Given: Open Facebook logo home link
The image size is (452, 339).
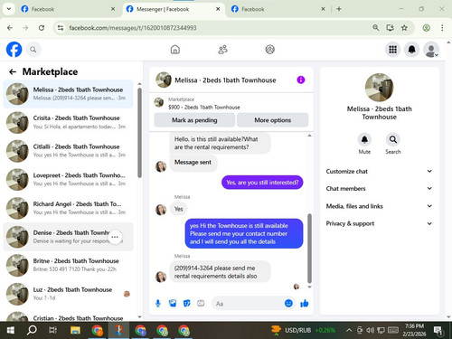Looking at the screenshot, I should pyautogui.click(x=14, y=50).
